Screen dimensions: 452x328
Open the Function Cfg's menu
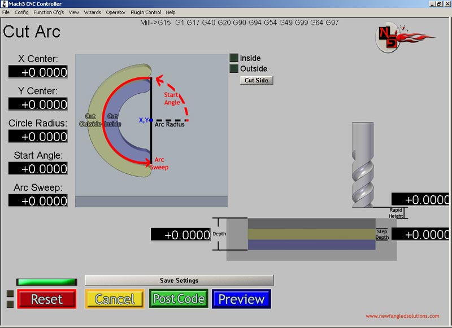49,12
